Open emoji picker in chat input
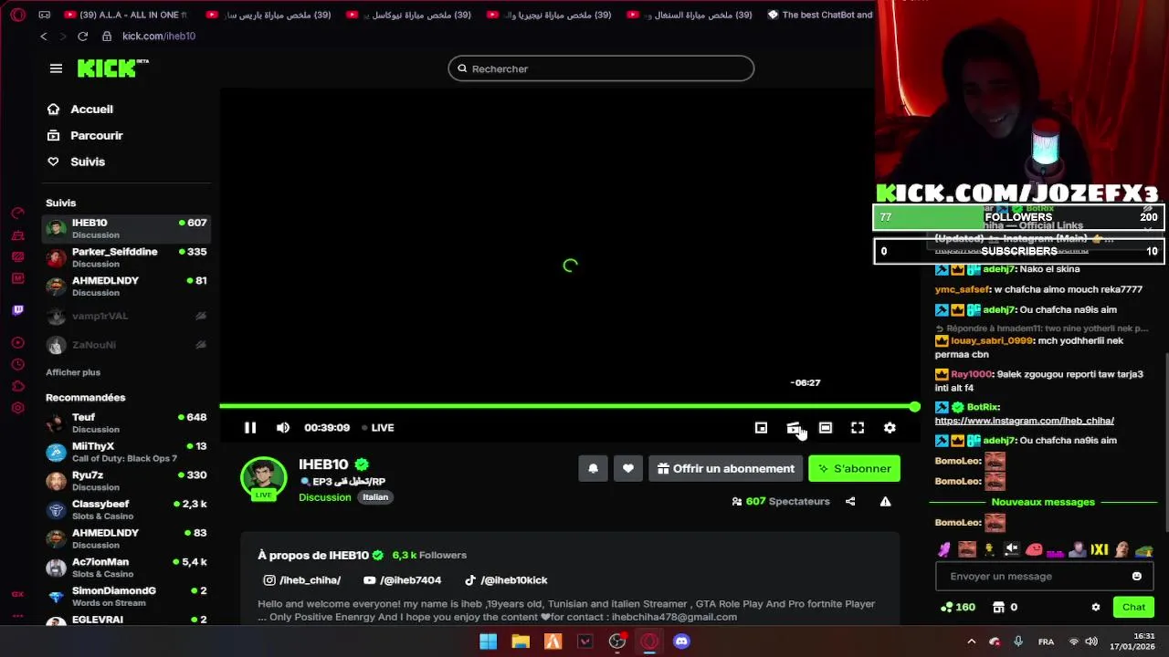1169x657 pixels. point(1136,576)
